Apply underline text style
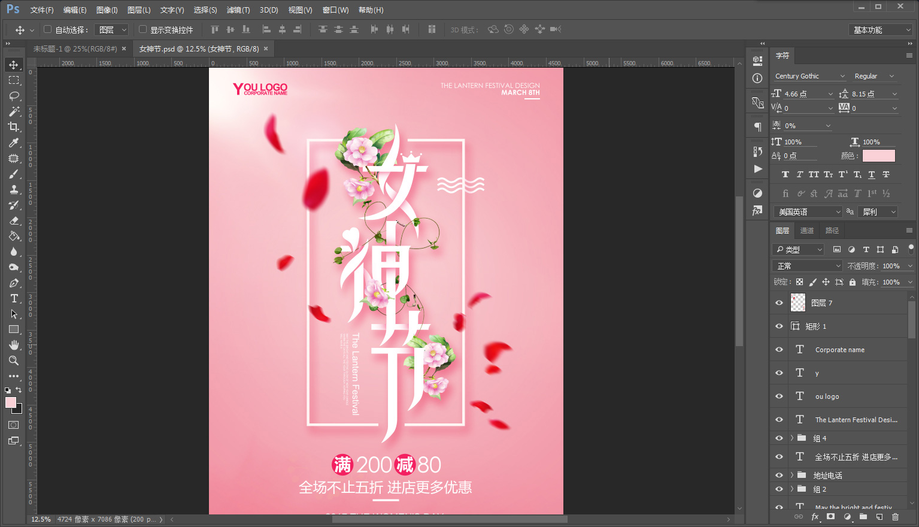 [872, 174]
